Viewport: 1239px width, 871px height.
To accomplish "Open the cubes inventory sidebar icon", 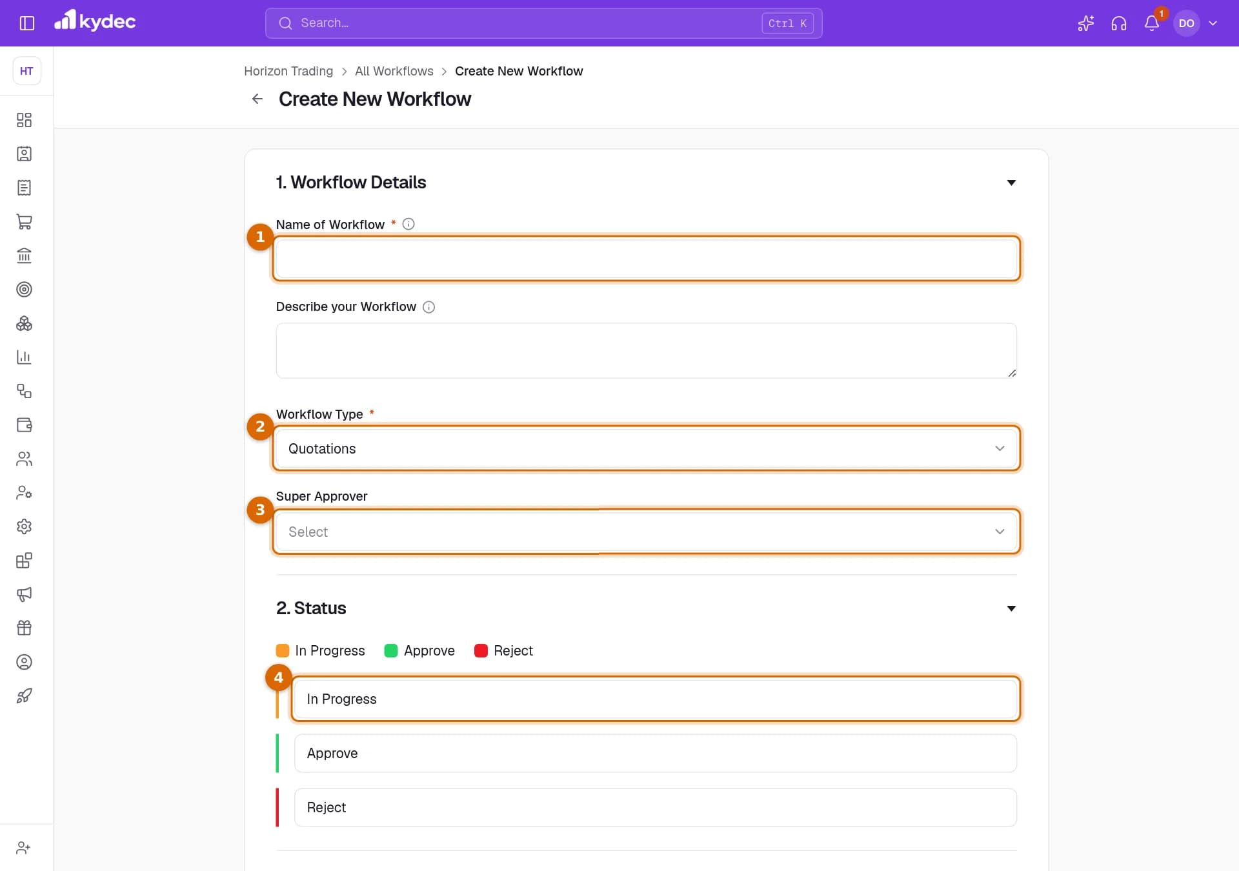I will click(x=24, y=323).
